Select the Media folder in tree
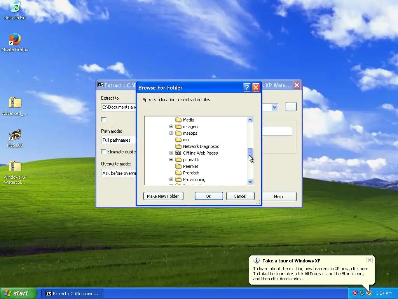The image size is (398, 299). [x=189, y=120]
